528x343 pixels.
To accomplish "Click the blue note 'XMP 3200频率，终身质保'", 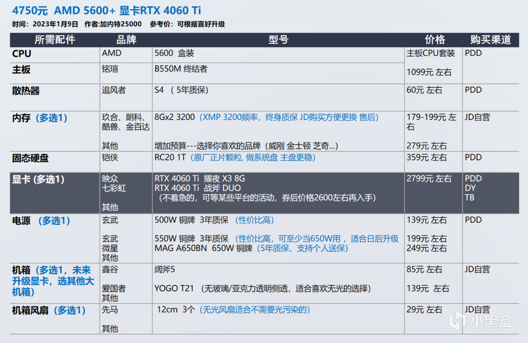I will point(250,117).
